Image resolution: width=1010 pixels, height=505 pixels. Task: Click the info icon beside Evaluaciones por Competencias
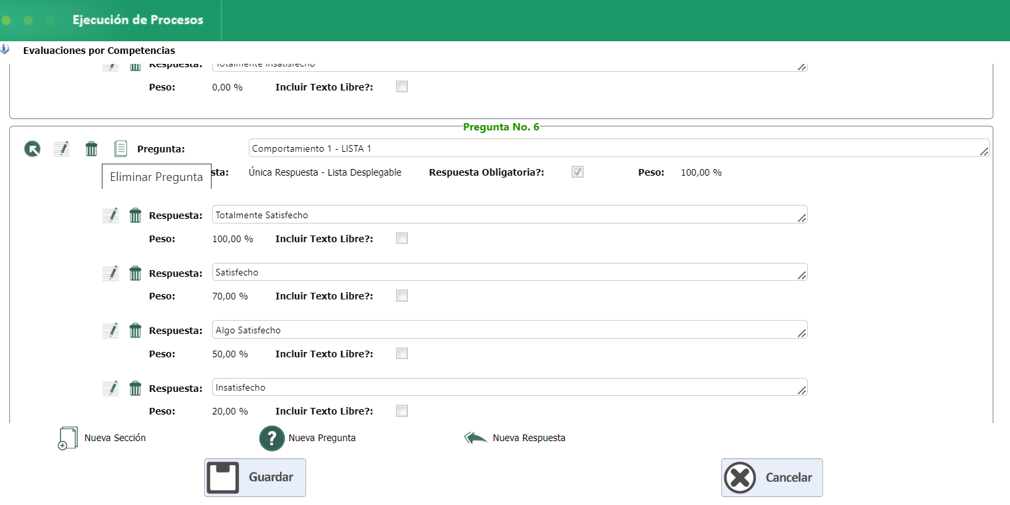[5, 49]
